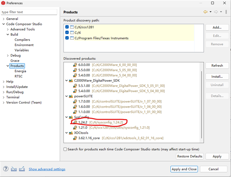Click the Refresh button
This screenshot has height=177, width=231.
[217, 66]
